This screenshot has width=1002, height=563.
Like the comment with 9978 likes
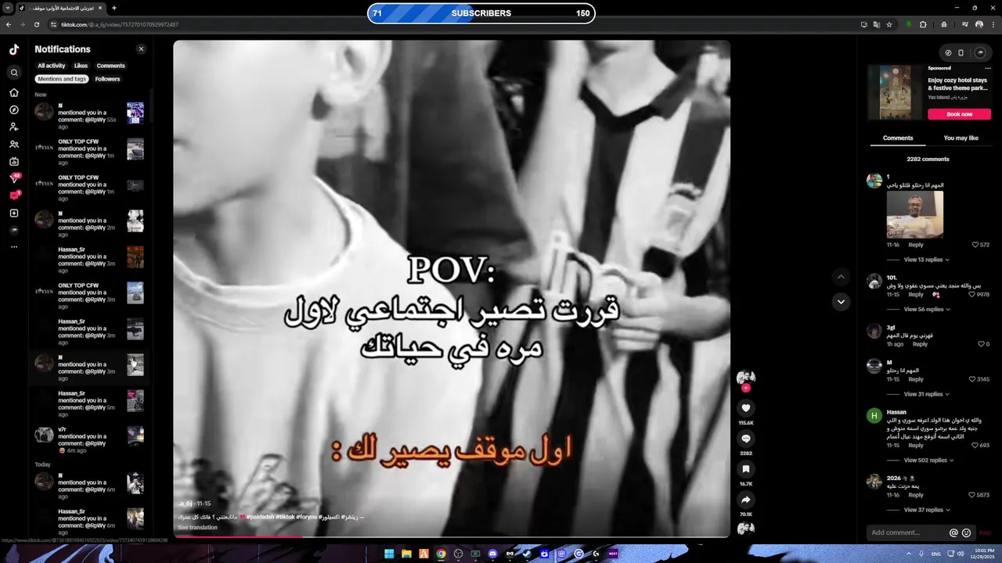[x=972, y=295]
